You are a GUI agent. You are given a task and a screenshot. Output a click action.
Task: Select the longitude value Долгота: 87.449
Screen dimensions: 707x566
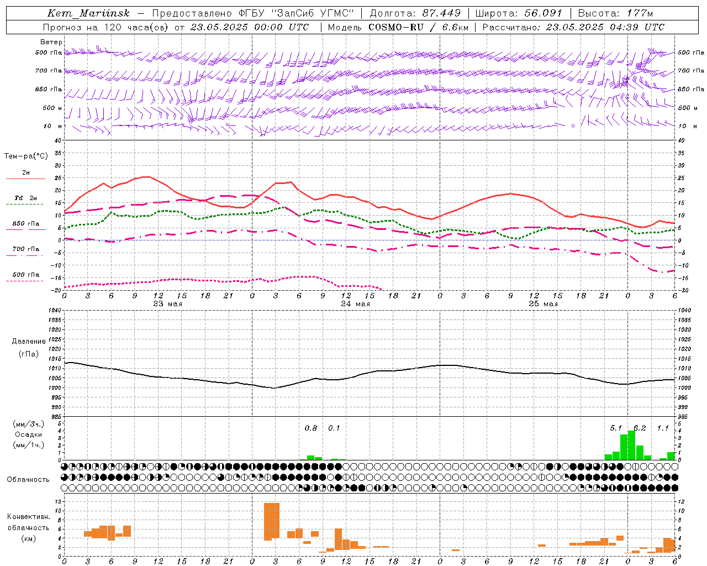click(x=415, y=13)
